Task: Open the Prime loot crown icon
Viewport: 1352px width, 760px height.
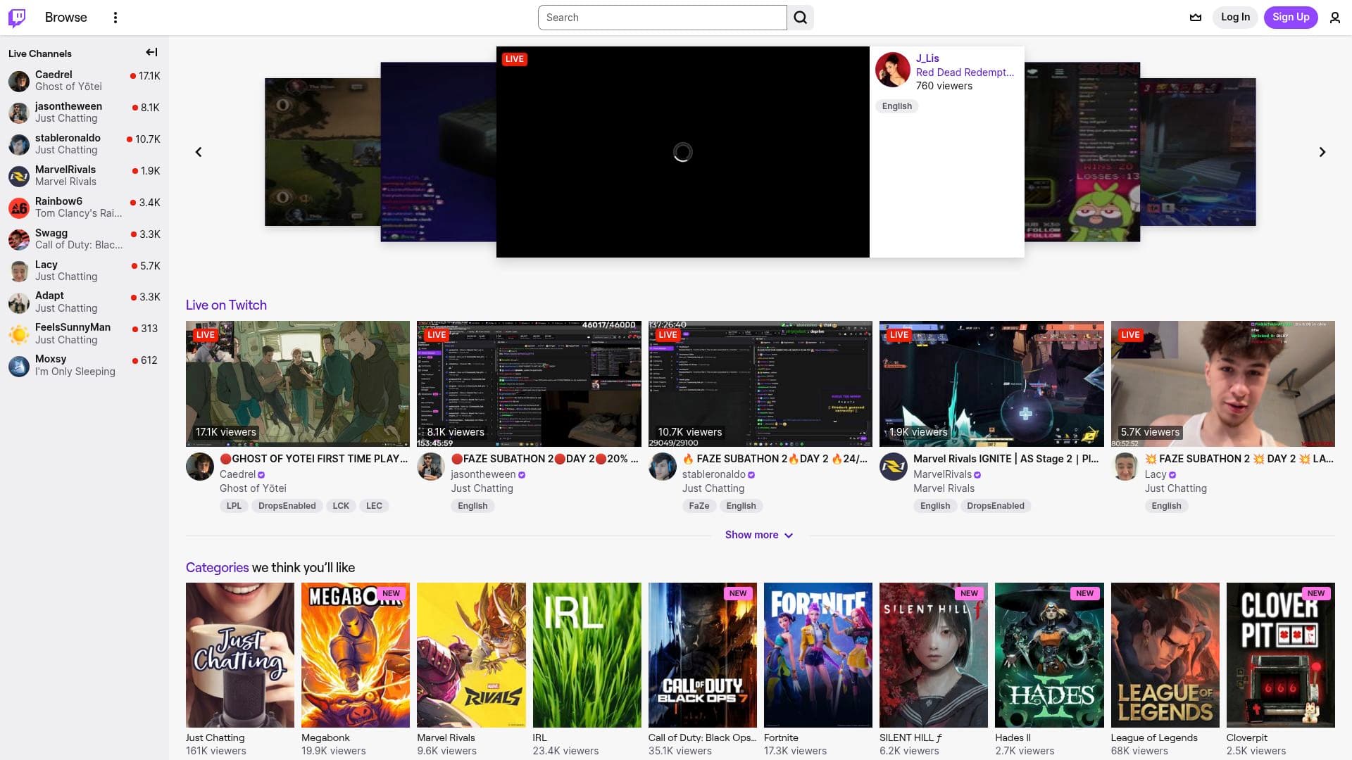Action: tap(1196, 18)
